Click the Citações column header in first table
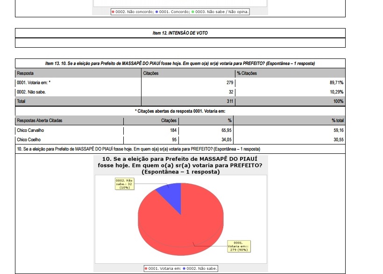The height and width of the screenshot is (274, 383). (x=151, y=73)
